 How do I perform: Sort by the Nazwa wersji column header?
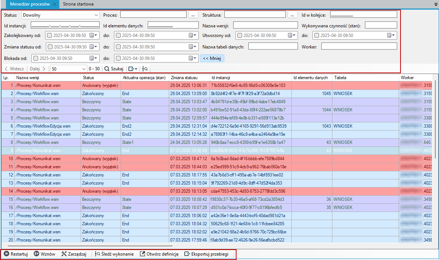(48, 78)
